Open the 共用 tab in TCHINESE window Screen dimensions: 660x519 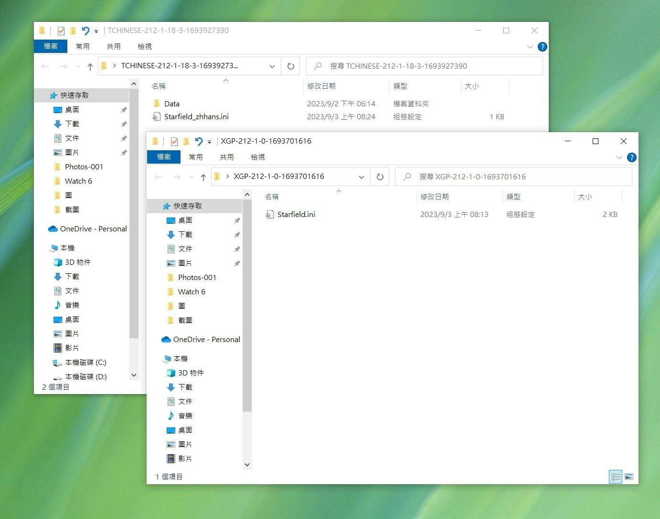pos(114,46)
